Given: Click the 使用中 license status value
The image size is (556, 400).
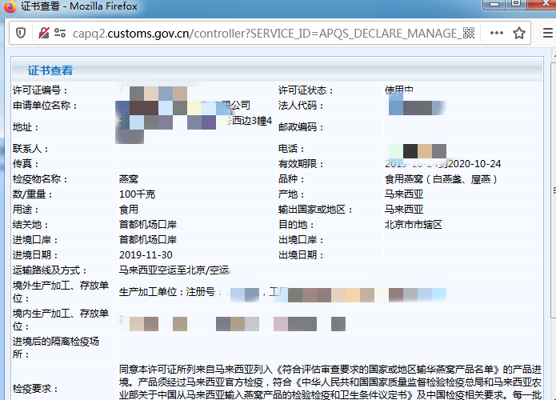Looking at the screenshot, I should [x=398, y=90].
